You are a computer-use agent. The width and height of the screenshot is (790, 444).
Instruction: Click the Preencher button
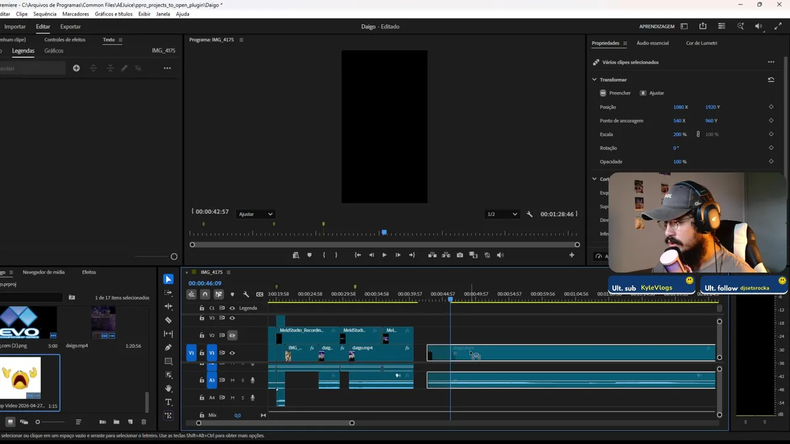point(615,93)
